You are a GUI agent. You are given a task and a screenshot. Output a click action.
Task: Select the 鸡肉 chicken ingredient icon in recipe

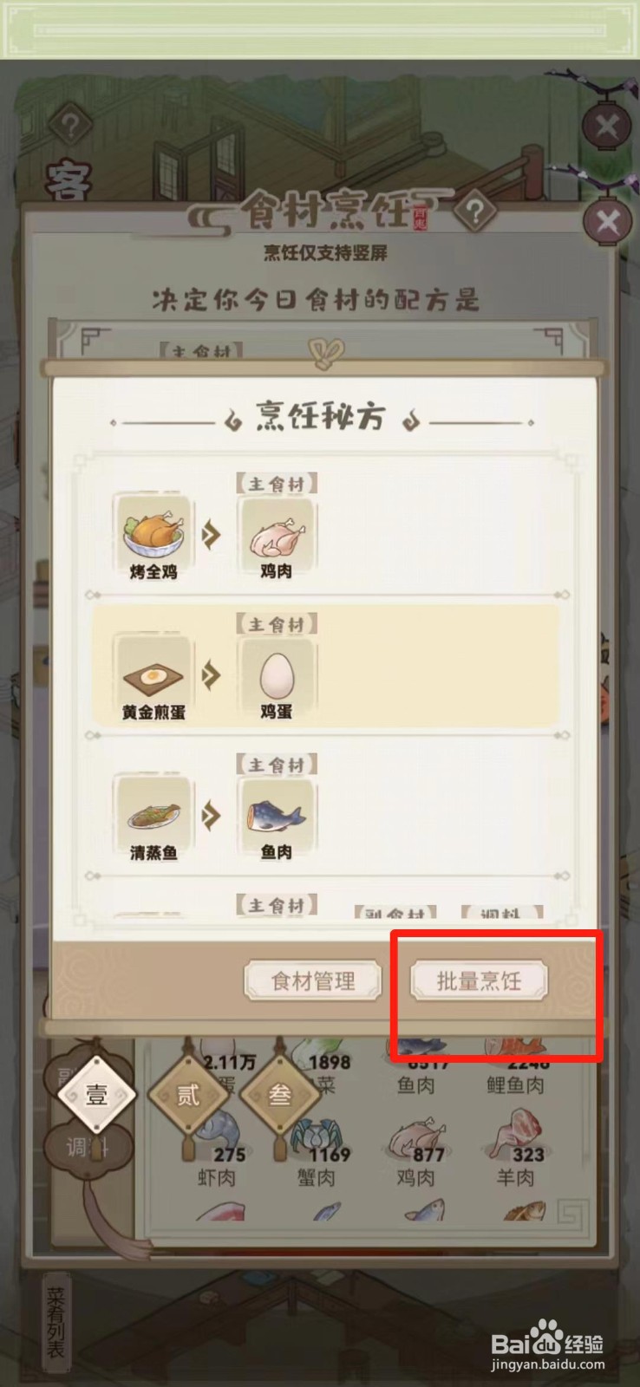pos(278,528)
